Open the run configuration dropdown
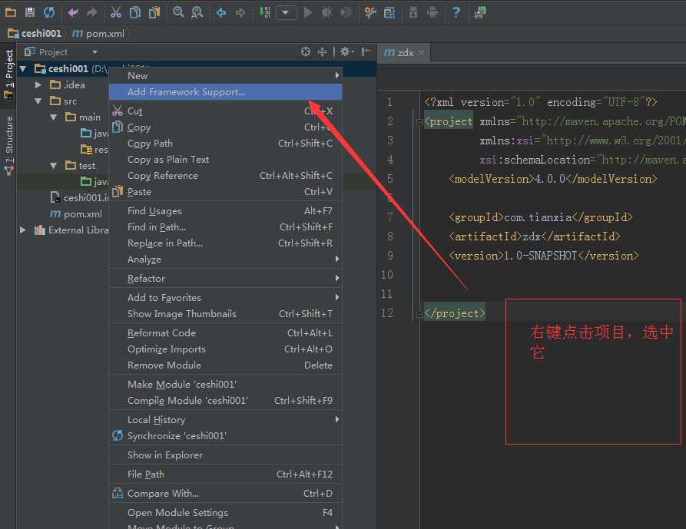Screen dimensions: 686x529 pos(286,13)
